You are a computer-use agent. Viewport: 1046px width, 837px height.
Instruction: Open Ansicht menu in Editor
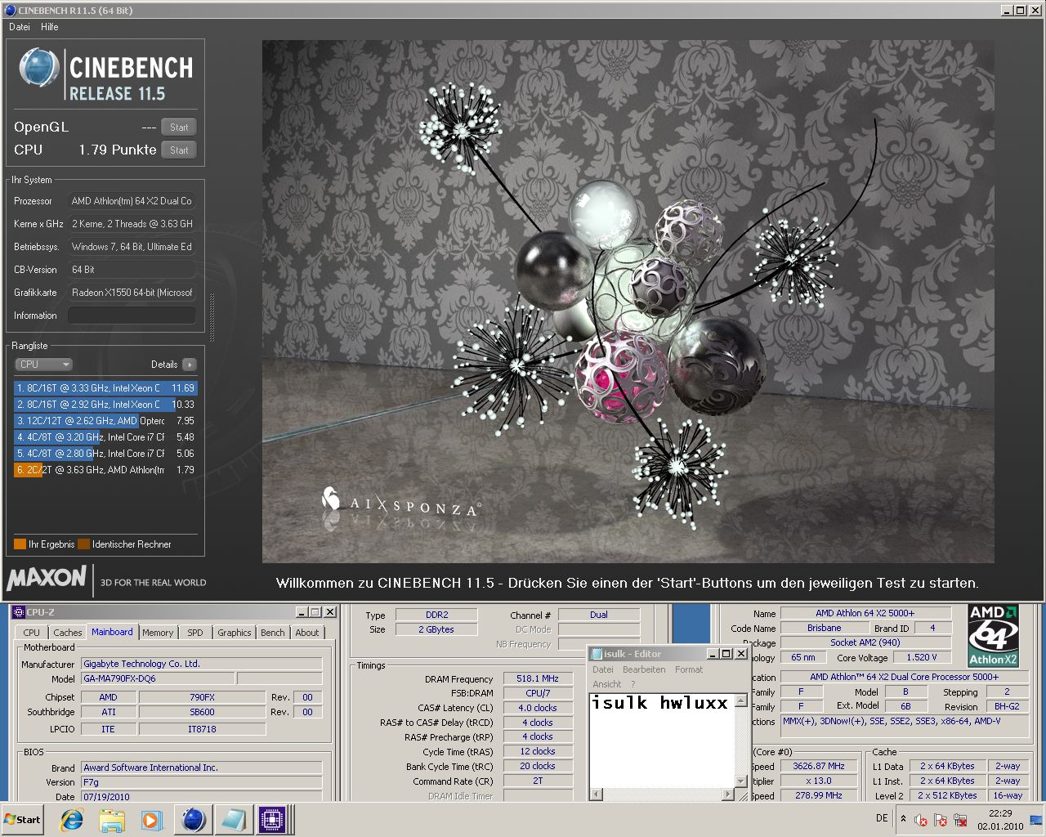607,684
